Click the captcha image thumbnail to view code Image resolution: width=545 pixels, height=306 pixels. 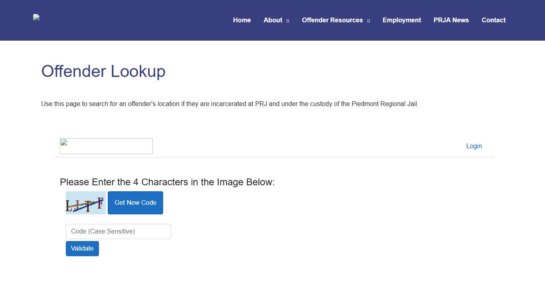[85, 202]
